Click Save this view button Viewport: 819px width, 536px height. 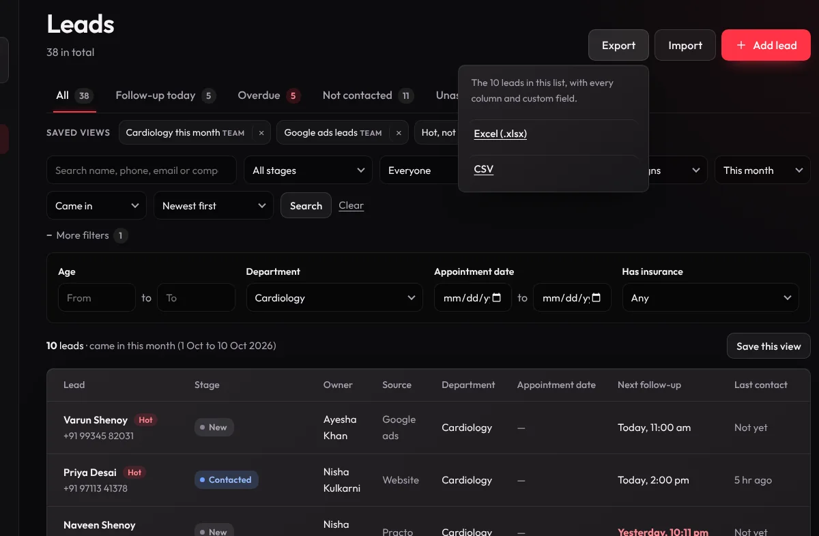768,346
